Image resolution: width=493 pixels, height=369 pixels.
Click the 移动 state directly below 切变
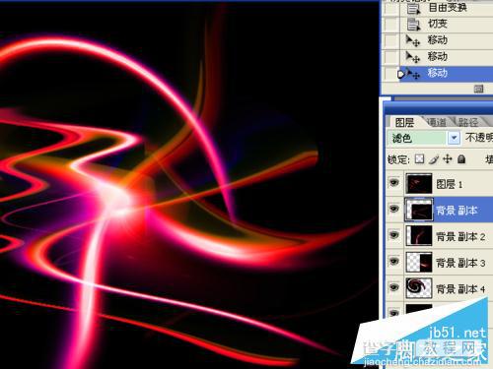(437, 40)
